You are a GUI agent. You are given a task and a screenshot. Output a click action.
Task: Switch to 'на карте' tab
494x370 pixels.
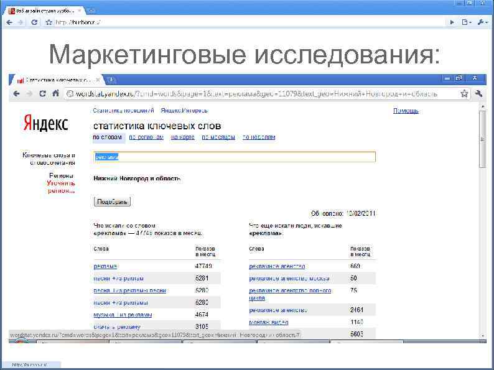(x=183, y=137)
